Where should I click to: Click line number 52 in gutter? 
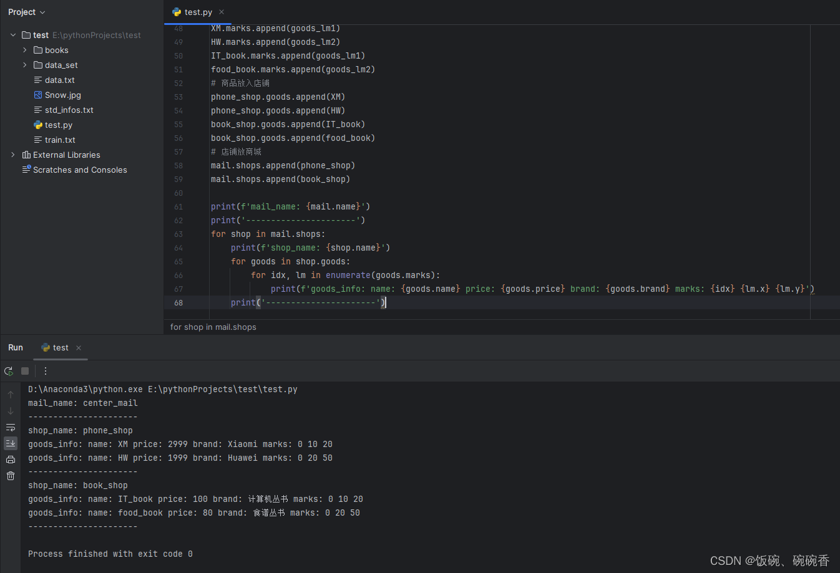coord(178,83)
